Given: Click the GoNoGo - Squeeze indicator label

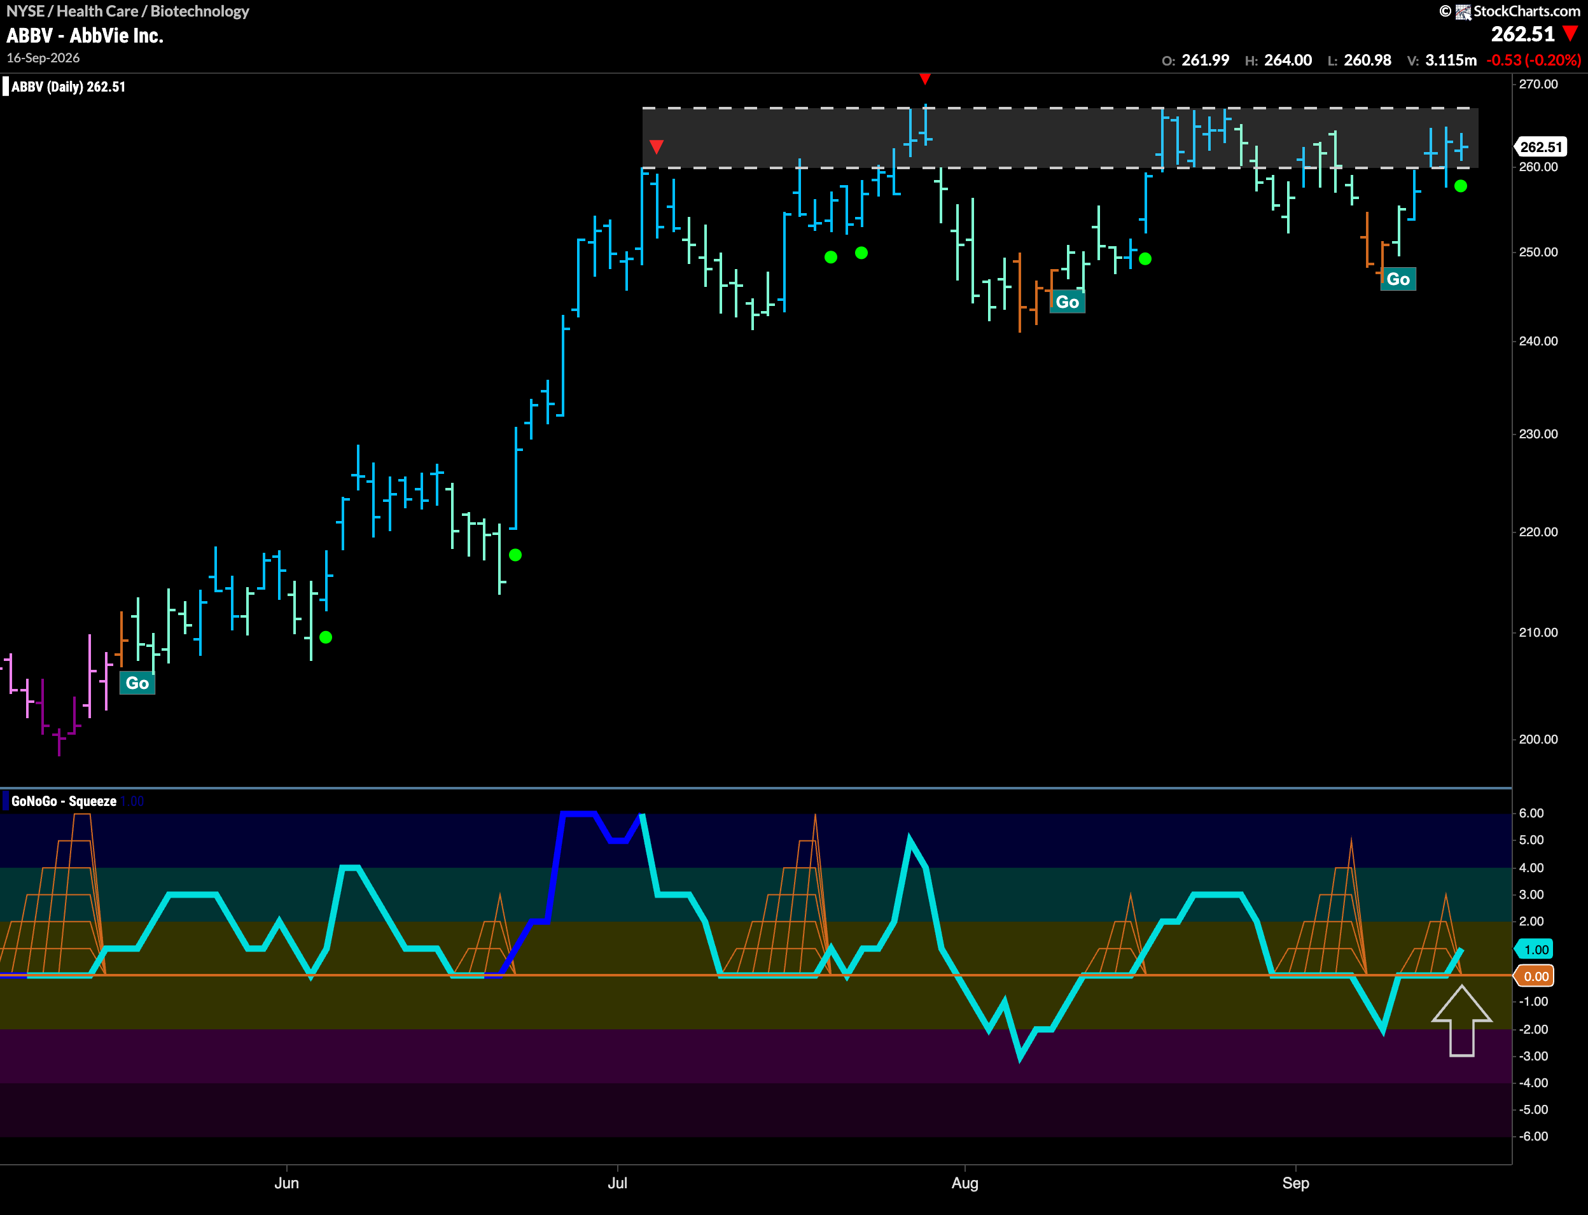Looking at the screenshot, I should [x=64, y=802].
